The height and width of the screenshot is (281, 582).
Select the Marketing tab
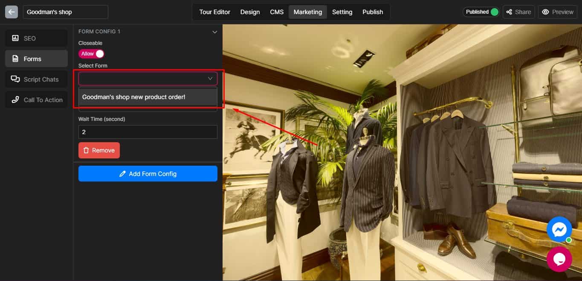tap(308, 12)
